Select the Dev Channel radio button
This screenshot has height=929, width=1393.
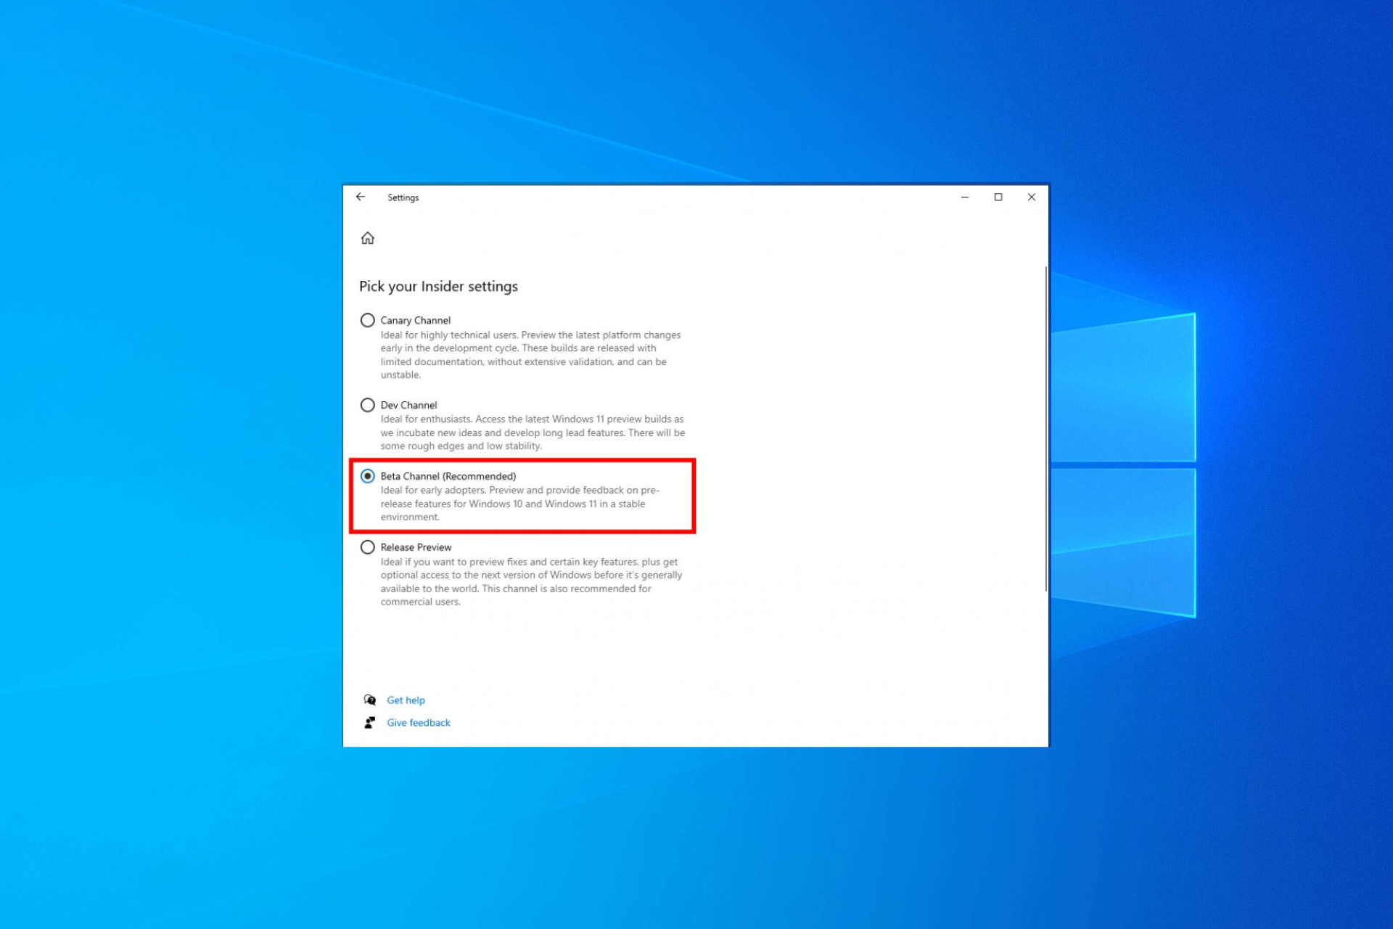[x=368, y=405]
